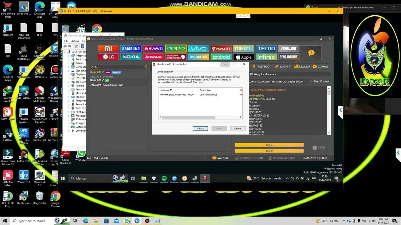Click the Install button in filter installer

pyautogui.click(x=219, y=128)
